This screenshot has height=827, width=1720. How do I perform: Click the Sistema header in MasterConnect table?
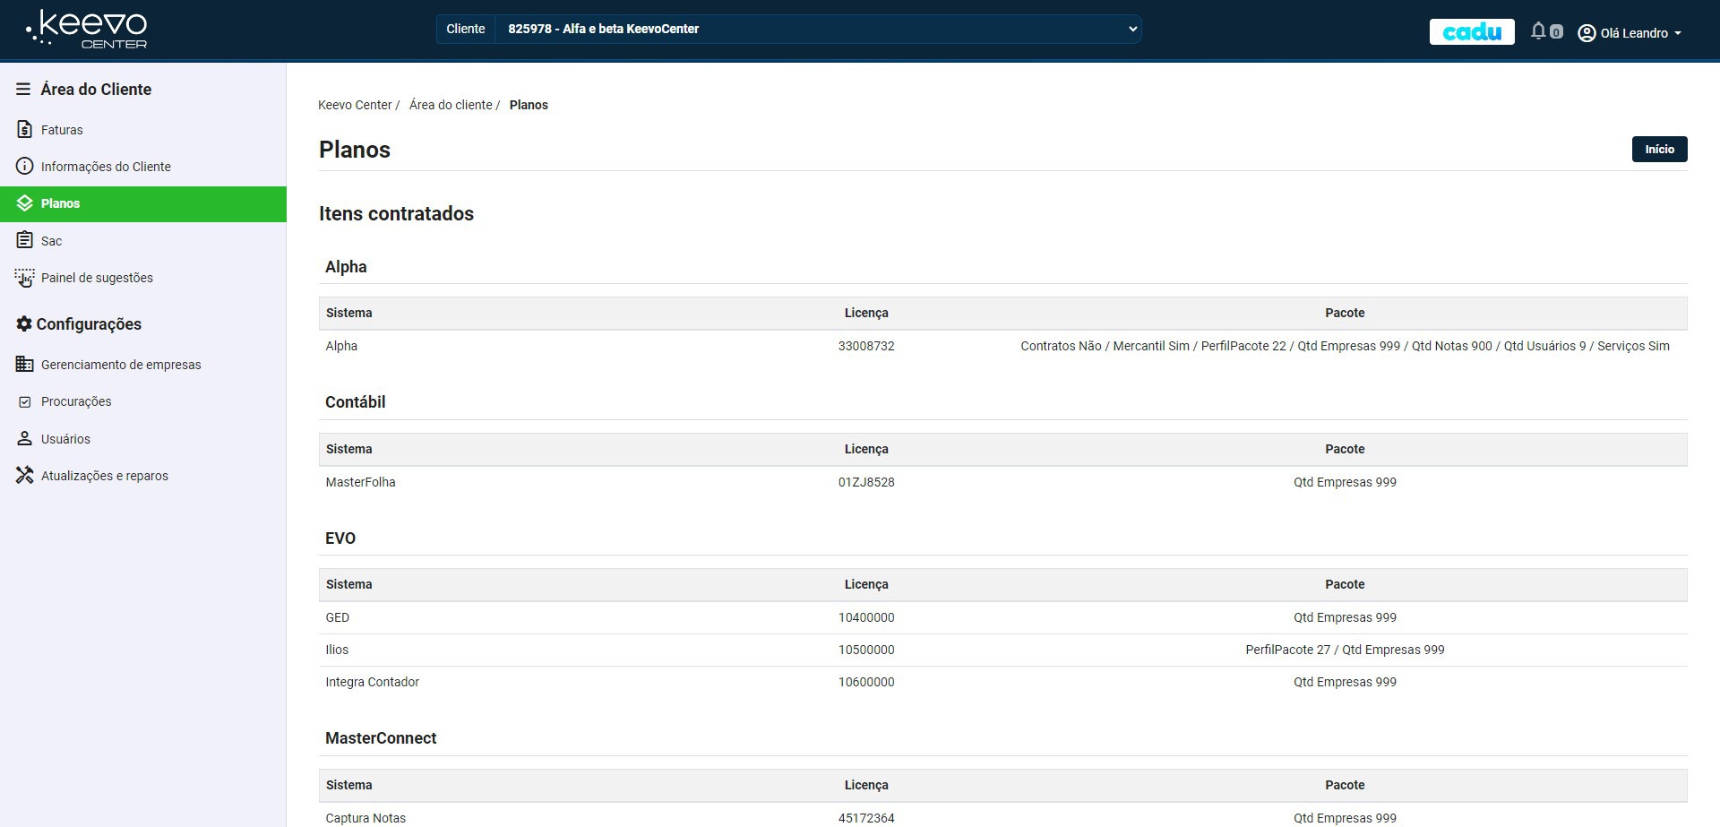[348, 785]
